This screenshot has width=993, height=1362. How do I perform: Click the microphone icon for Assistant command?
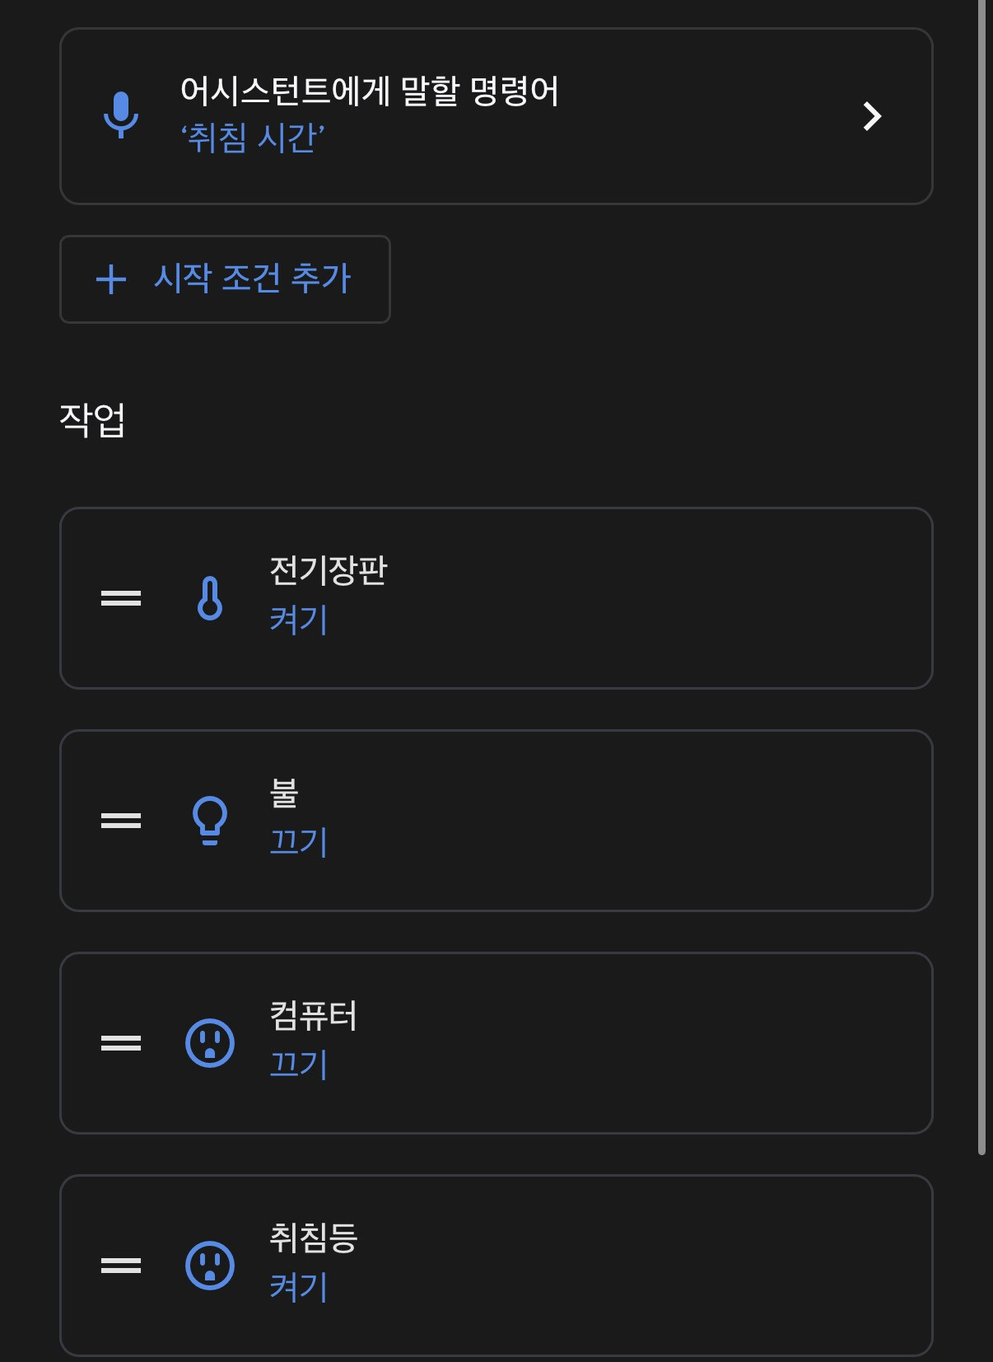pyautogui.click(x=121, y=115)
